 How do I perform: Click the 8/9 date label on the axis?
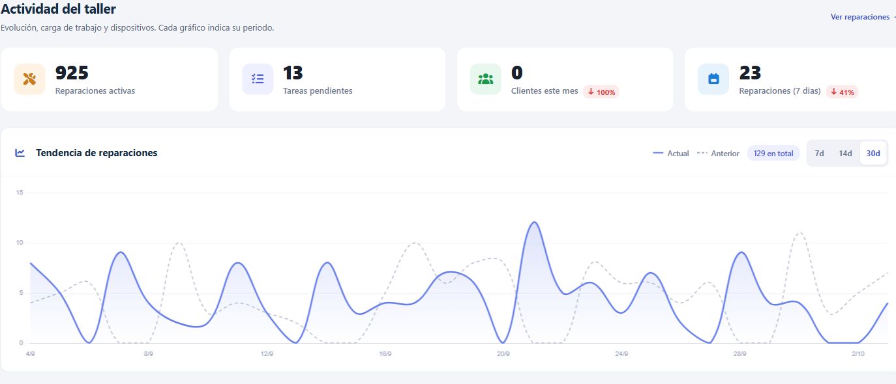coord(149,354)
